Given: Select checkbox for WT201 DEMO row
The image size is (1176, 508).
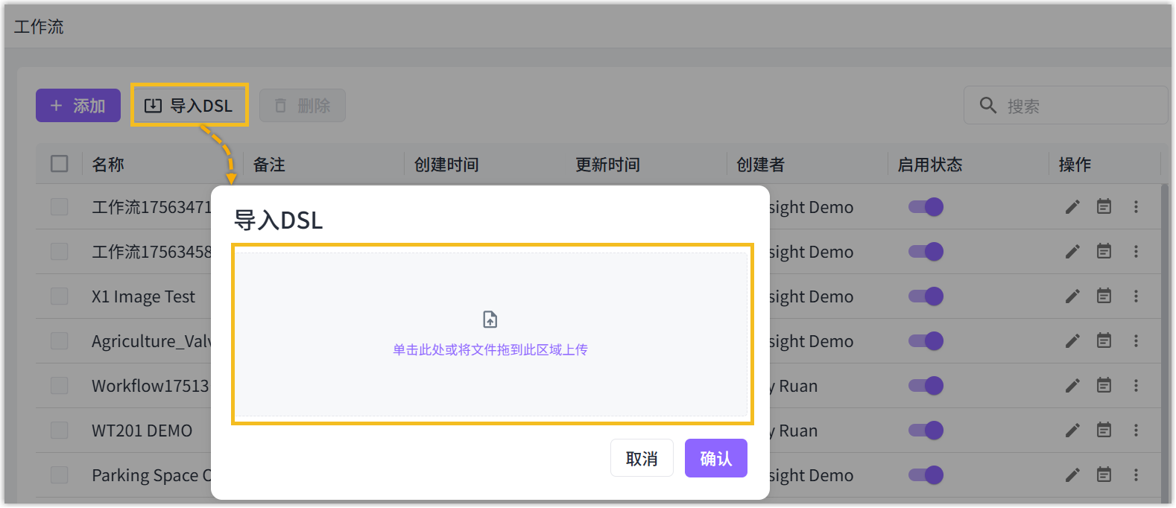Looking at the screenshot, I should click(60, 431).
